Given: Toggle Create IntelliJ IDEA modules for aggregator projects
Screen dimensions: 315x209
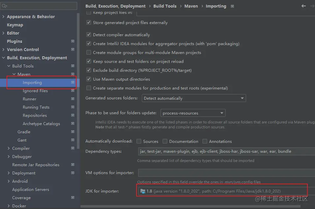Looking at the screenshot, I should [89, 43].
